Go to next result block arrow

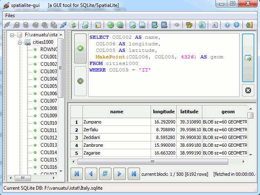(119, 174)
